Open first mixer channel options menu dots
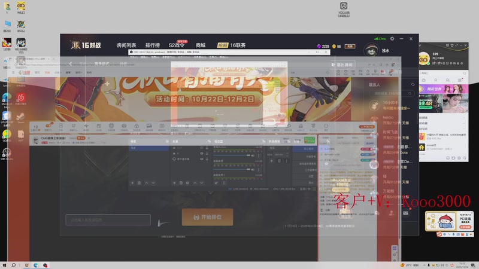The width and height of the screenshot is (479, 269). (x=259, y=155)
